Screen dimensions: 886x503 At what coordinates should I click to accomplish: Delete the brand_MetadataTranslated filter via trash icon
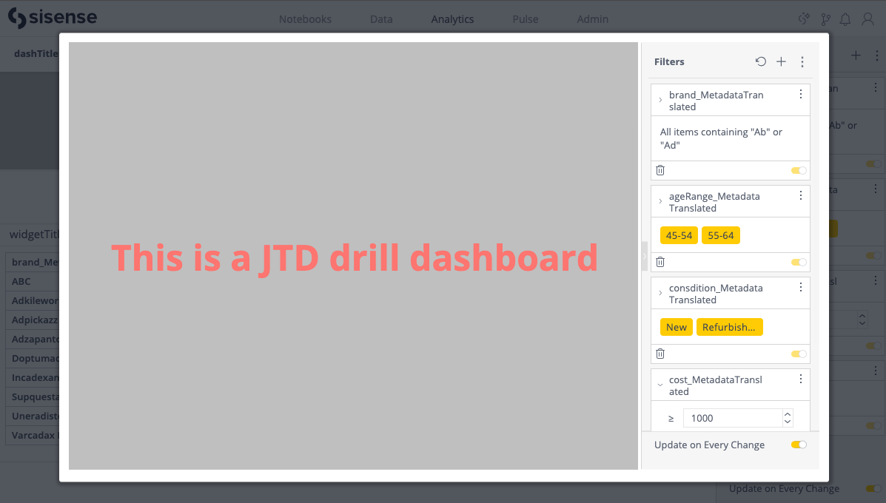coord(660,169)
